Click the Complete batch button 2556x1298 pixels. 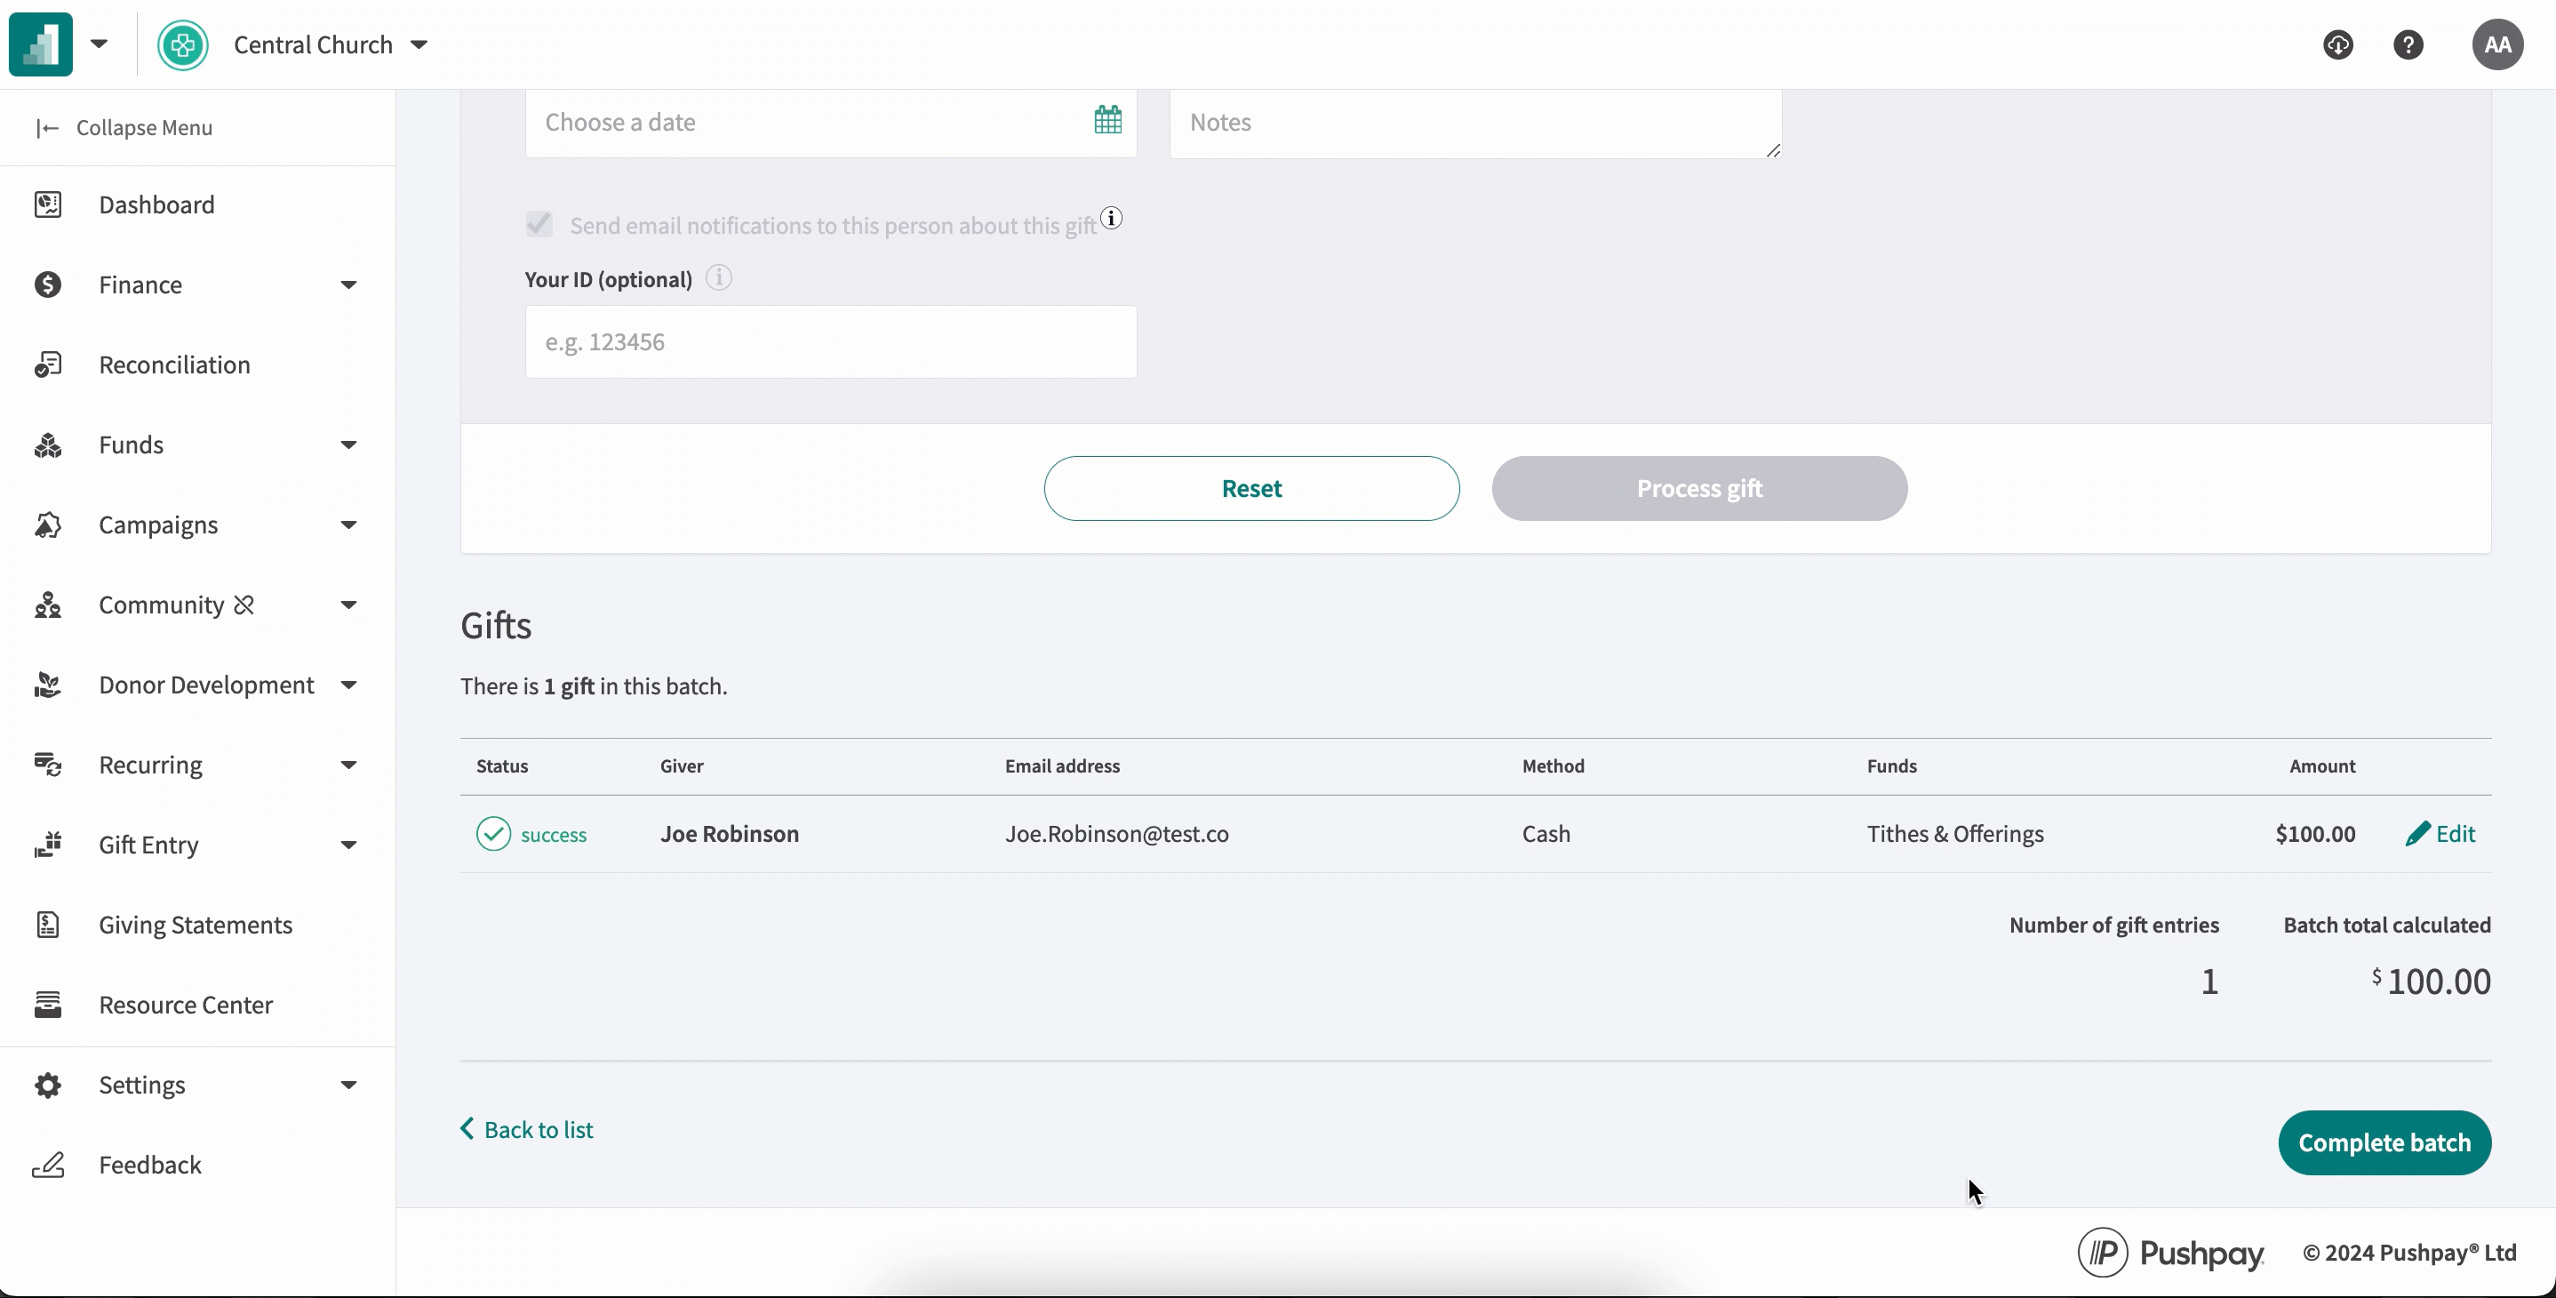coord(2385,1142)
